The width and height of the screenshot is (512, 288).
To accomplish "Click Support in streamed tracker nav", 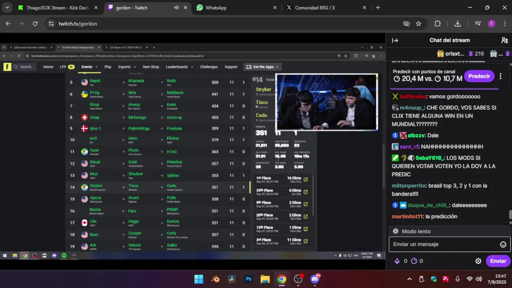I will click(x=231, y=67).
